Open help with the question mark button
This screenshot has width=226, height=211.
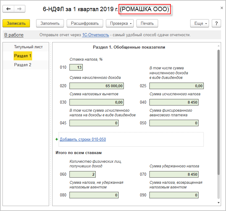(216, 23)
